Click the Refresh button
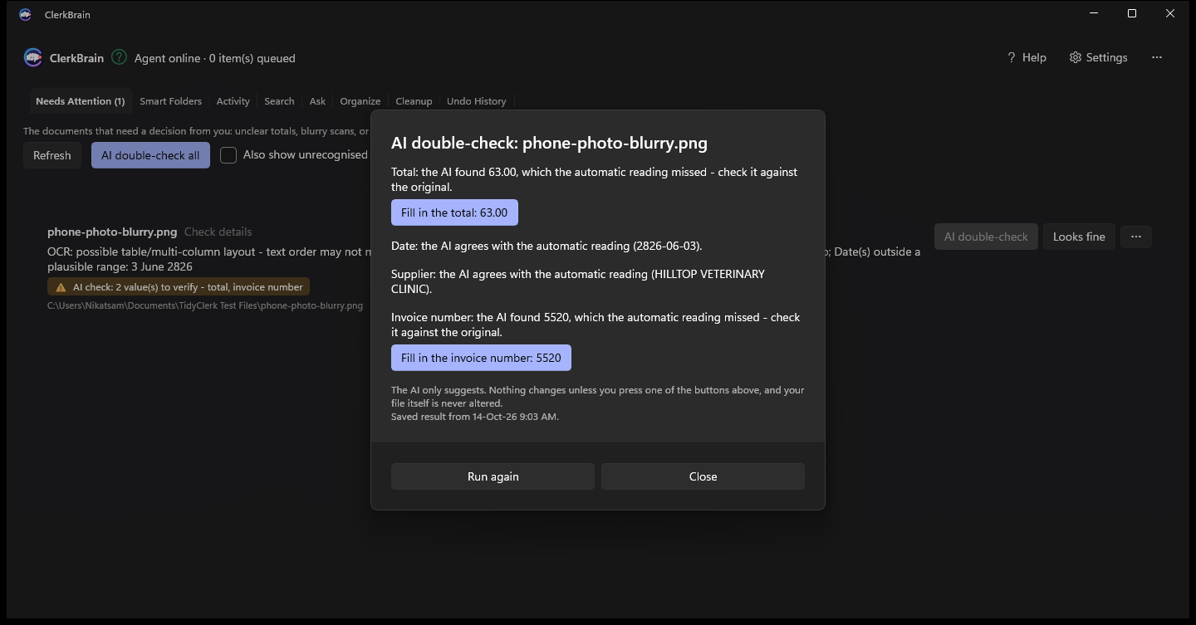The width and height of the screenshot is (1196, 625). (x=51, y=155)
